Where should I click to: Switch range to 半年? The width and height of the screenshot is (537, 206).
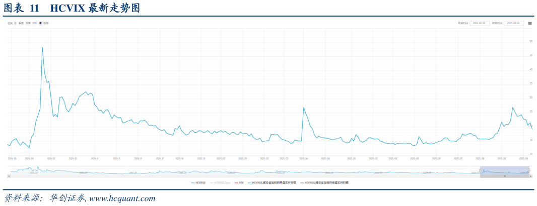28,24
